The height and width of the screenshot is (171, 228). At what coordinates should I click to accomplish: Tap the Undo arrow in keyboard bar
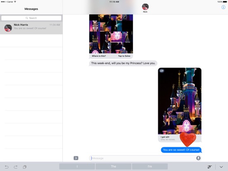click(x=7, y=167)
